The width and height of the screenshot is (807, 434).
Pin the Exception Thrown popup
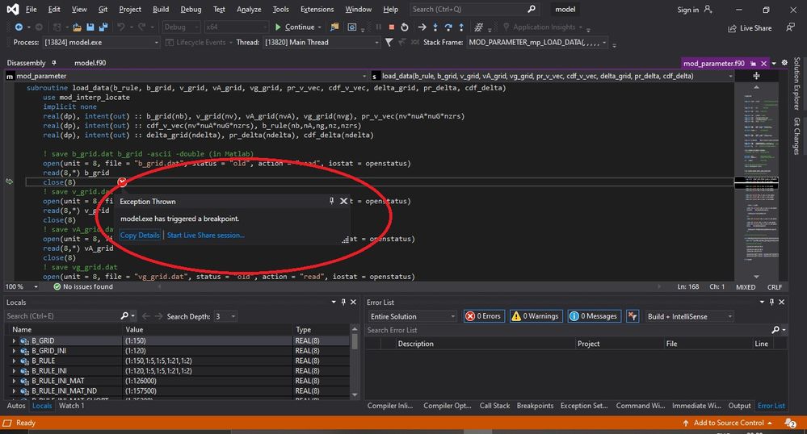tap(331, 201)
